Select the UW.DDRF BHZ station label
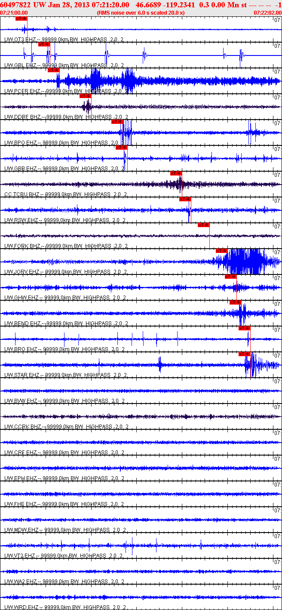The image size is (282, 610). pyautogui.click(x=22, y=117)
